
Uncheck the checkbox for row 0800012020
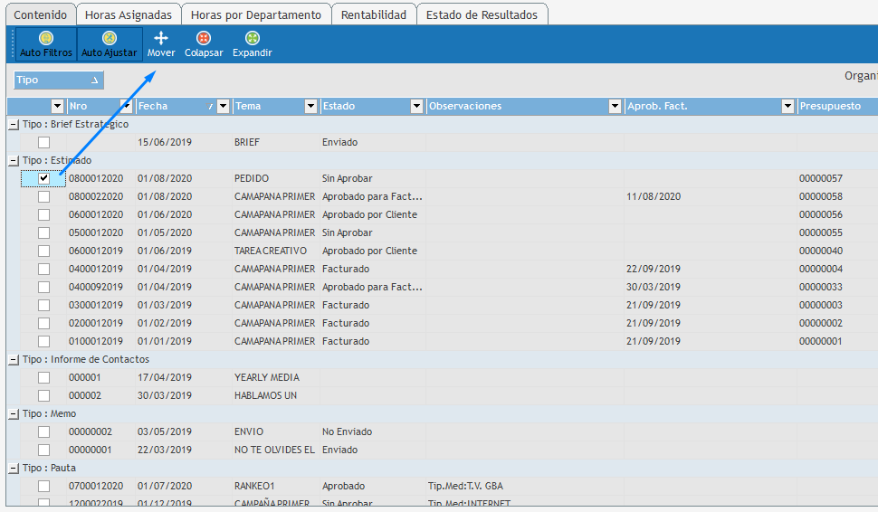tap(43, 178)
